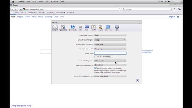Open the Videos link on Google
The width and height of the screenshot is (192, 108).
[28, 17]
